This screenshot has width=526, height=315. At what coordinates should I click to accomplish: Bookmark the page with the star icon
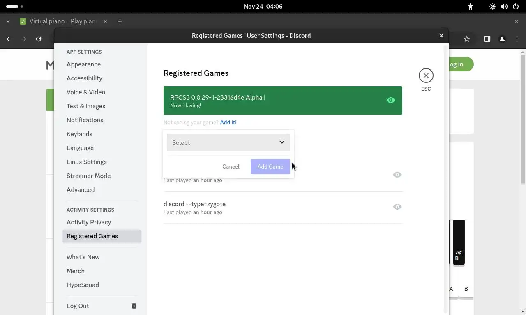point(467,39)
